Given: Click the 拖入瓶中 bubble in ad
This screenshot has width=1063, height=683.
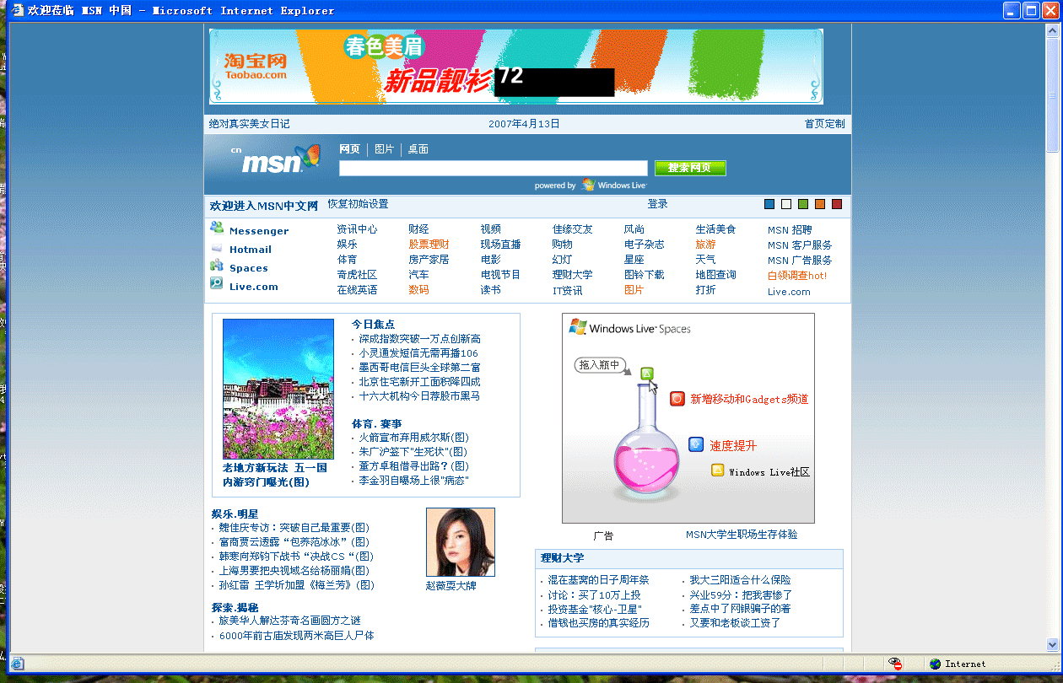Looking at the screenshot, I should click(601, 365).
